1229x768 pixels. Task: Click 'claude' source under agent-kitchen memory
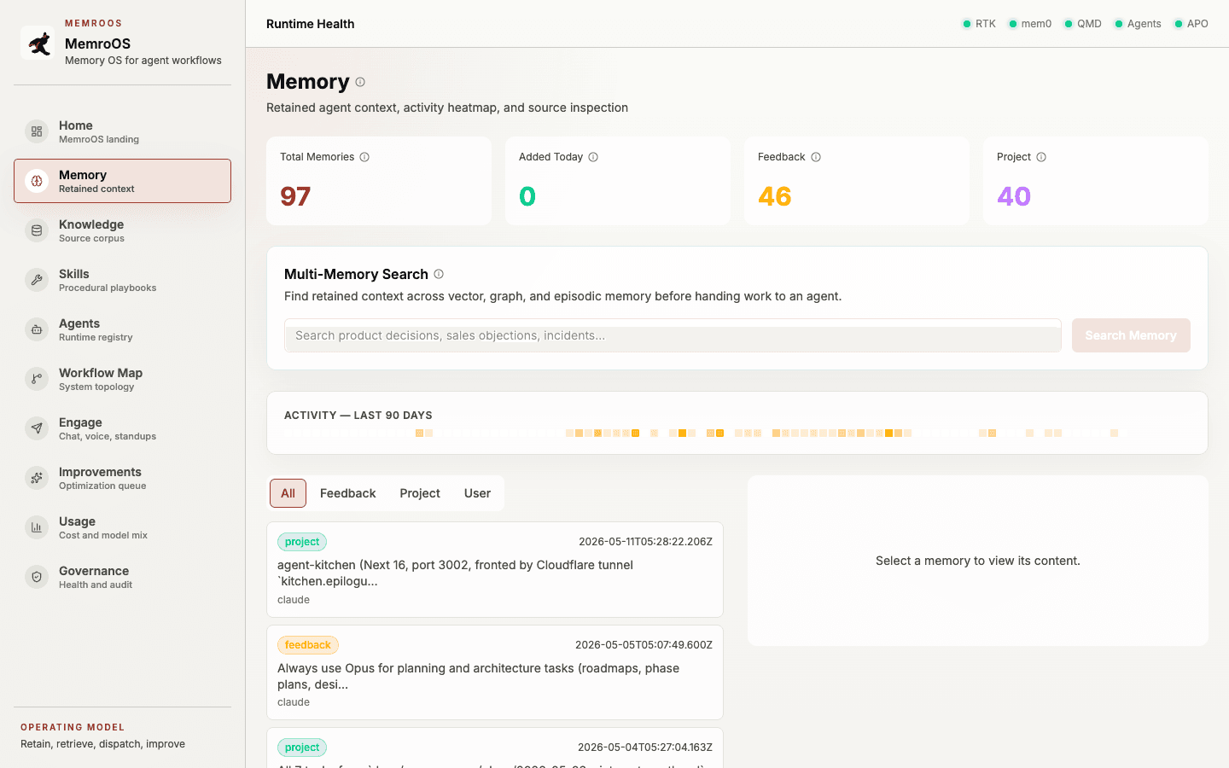(x=294, y=600)
